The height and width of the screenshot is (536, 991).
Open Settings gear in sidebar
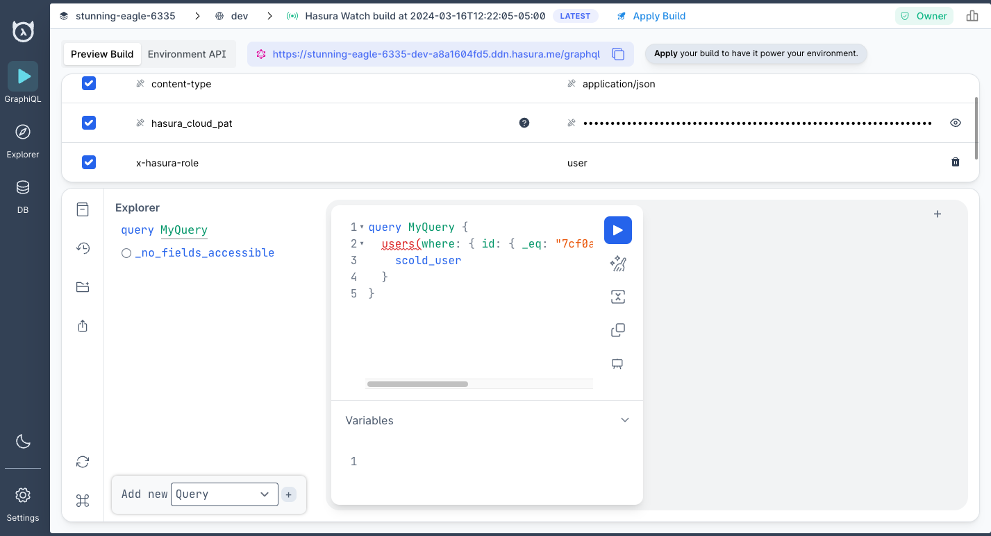23,495
